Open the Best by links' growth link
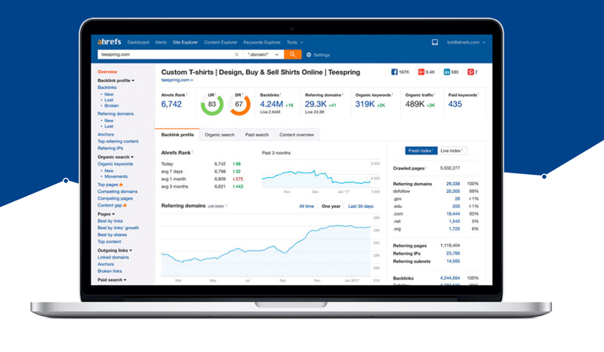This screenshot has width=604, height=352. tap(119, 228)
